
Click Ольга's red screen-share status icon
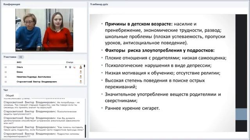74,67
